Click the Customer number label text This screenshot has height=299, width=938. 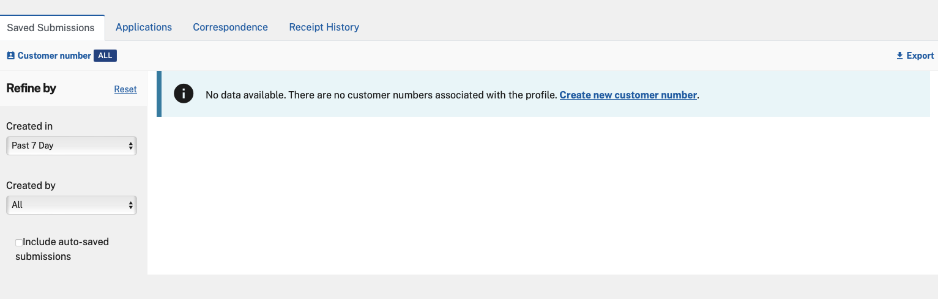[x=54, y=56]
